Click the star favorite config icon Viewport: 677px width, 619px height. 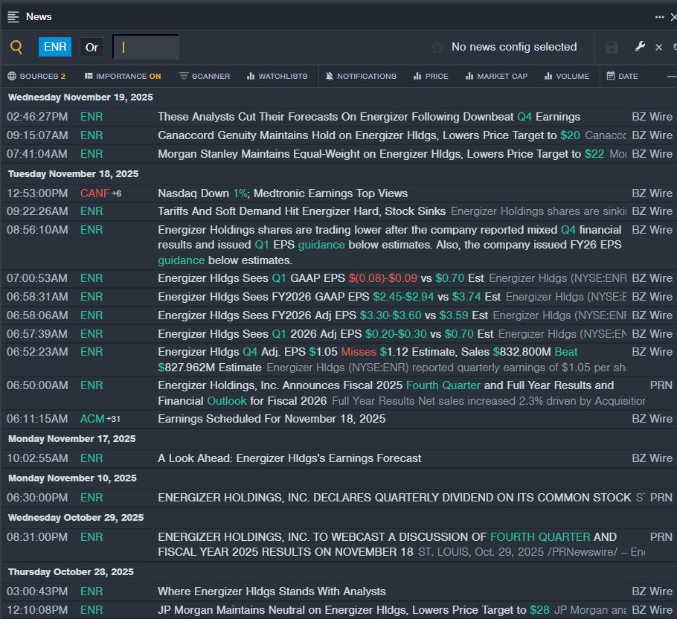tap(437, 48)
